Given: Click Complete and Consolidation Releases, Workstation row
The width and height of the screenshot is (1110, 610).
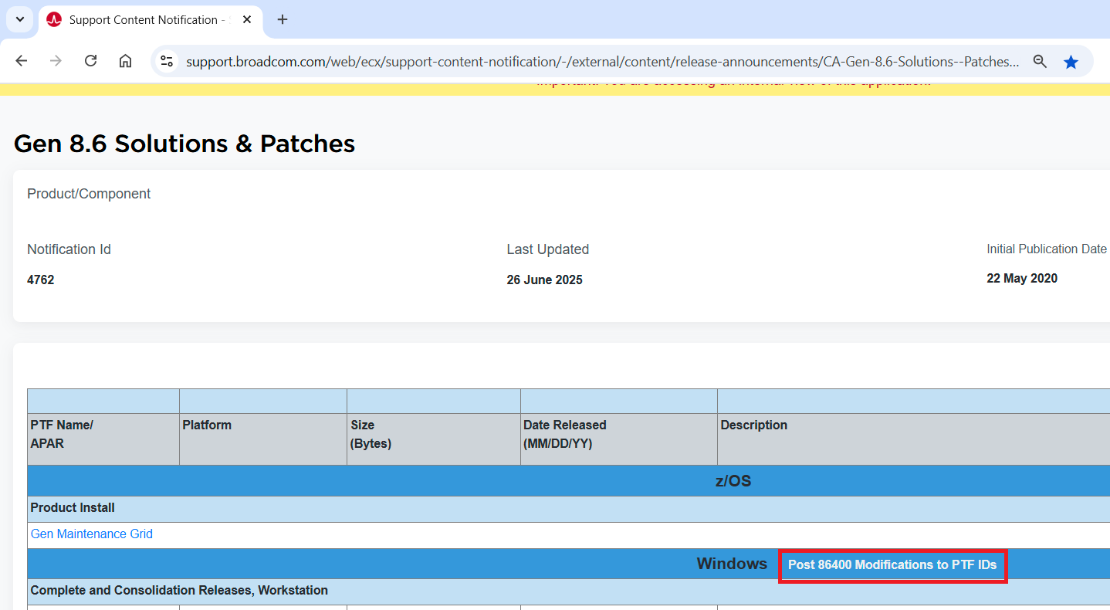Looking at the screenshot, I should 569,591.
